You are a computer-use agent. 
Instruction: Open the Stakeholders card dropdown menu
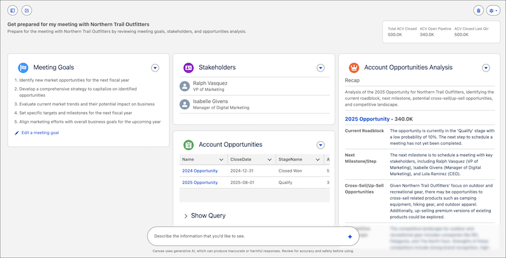coord(321,68)
